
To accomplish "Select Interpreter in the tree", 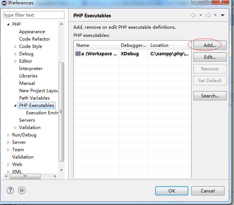I will coord(31,69).
